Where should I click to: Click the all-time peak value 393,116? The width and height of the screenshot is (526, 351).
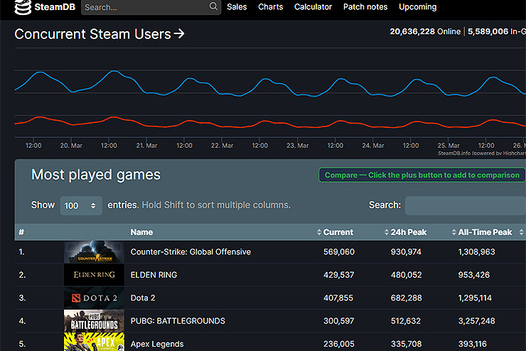click(472, 344)
